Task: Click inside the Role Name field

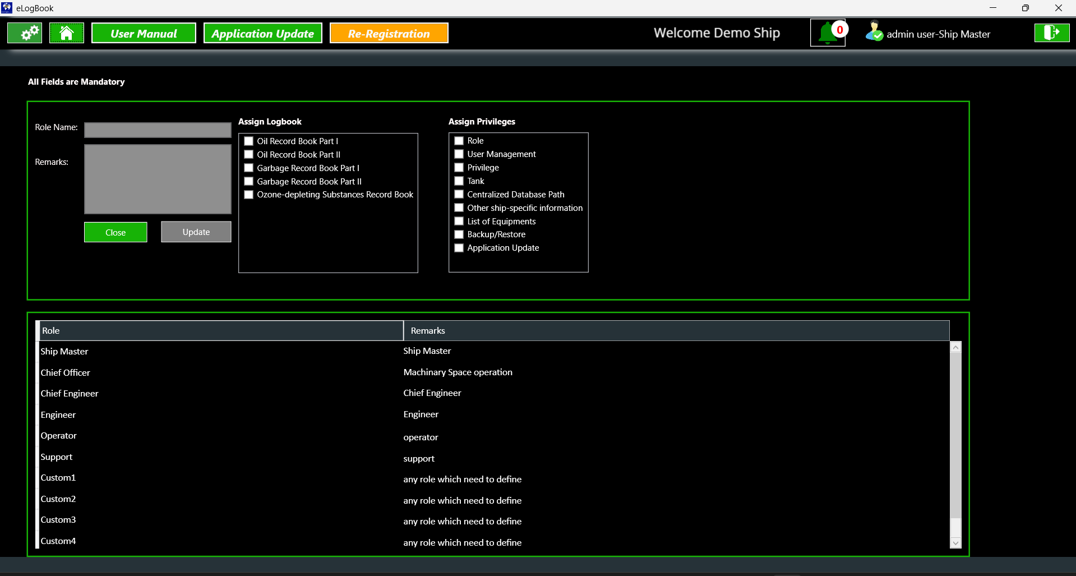Action: [157, 130]
